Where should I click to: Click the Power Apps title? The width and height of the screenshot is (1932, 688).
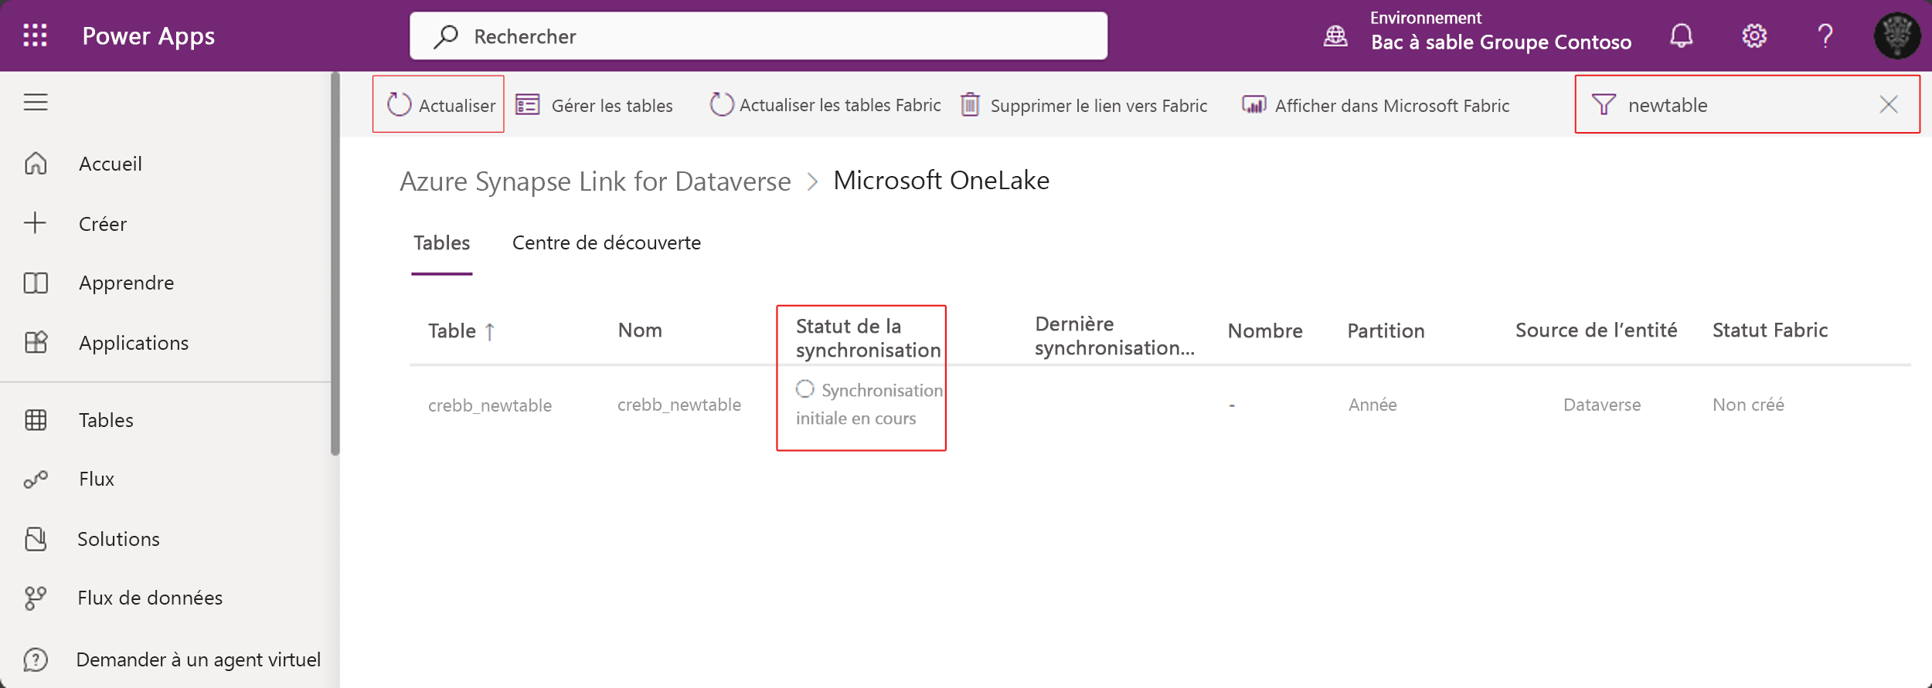click(x=148, y=36)
